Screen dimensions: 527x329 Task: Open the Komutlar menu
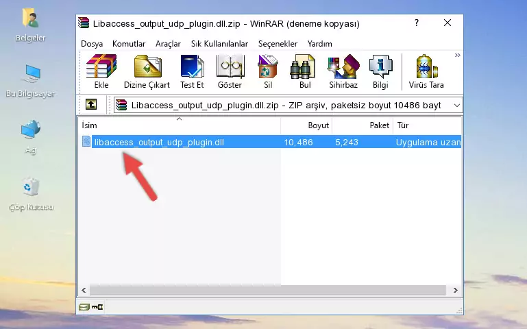coord(129,44)
